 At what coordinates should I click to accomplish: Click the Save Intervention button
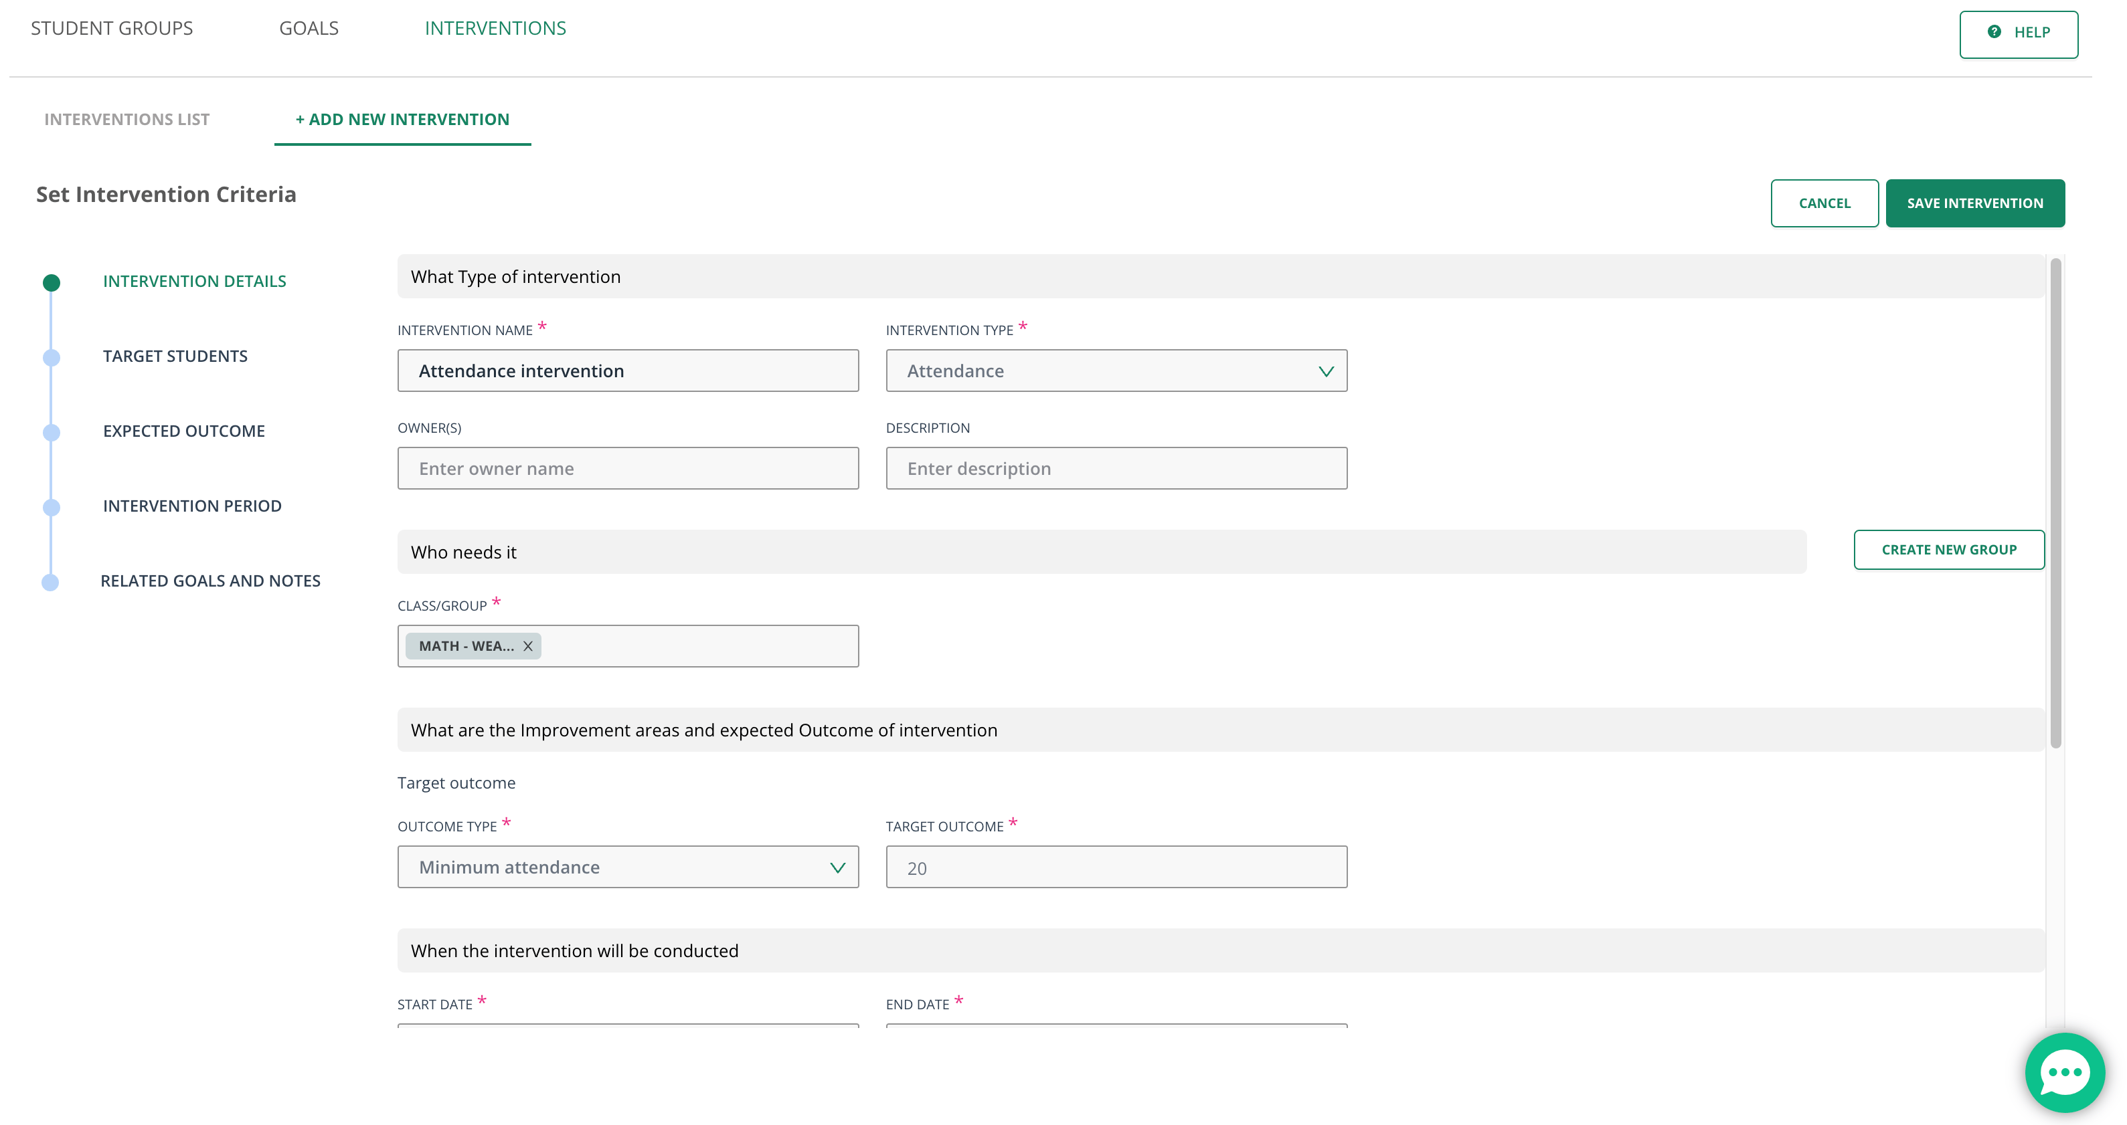coord(1975,203)
